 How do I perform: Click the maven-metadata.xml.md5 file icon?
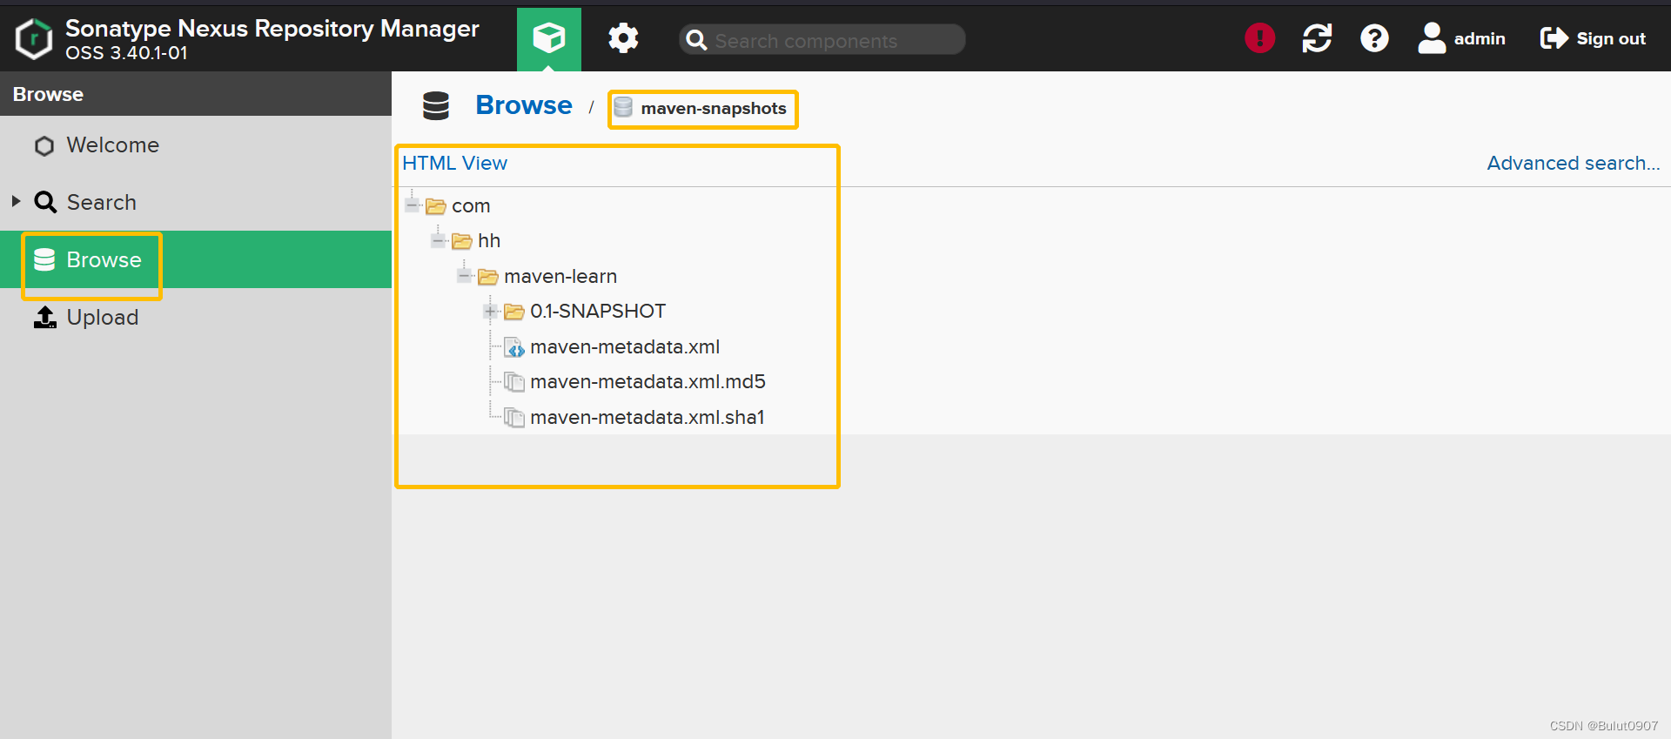tap(514, 382)
